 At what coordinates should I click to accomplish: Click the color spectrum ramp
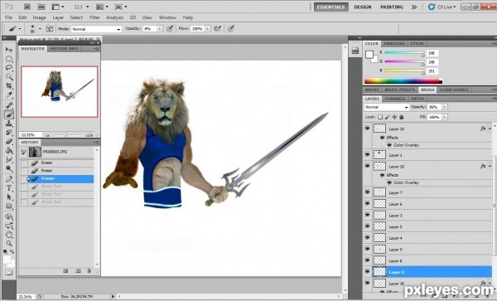tap(403, 81)
